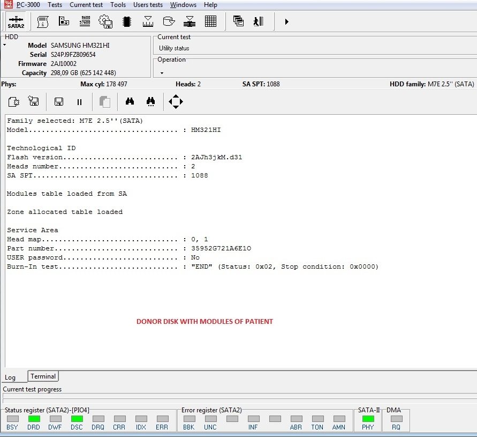Click the DRQ status indicator
The width and height of the screenshot is (477, 437).
pos(99,419)
